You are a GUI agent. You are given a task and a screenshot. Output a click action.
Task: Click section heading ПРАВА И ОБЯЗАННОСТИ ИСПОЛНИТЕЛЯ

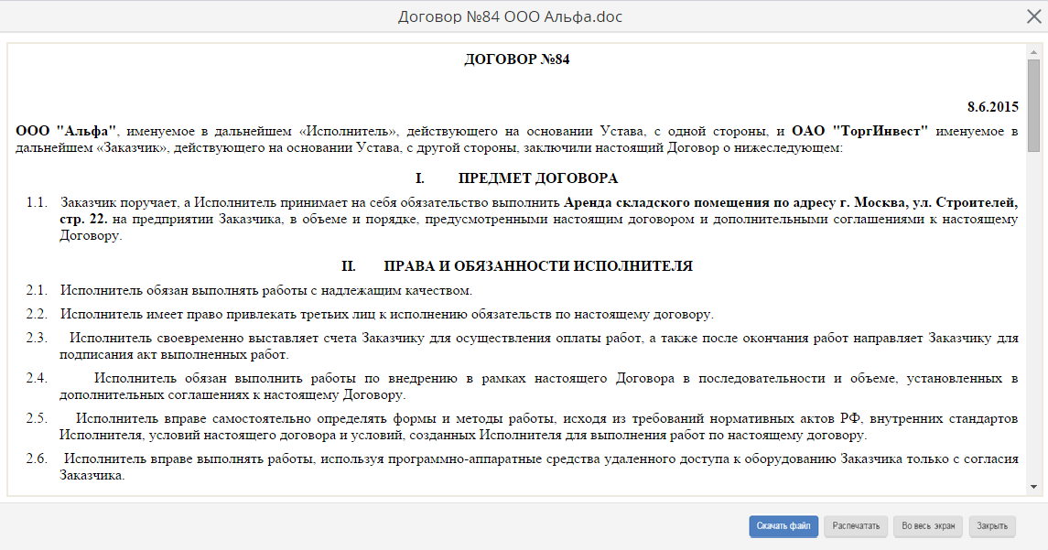coord(537,266)
